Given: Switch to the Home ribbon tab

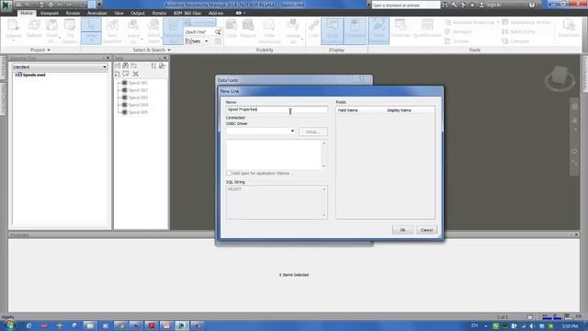Looking at the screenshot, I should (27, 13).
